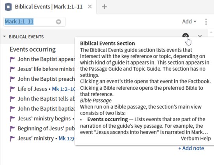This screenshot has width=214, height=165.
Task: Open the John the Baptist preaches event
Action: click(x=46, y=79)
